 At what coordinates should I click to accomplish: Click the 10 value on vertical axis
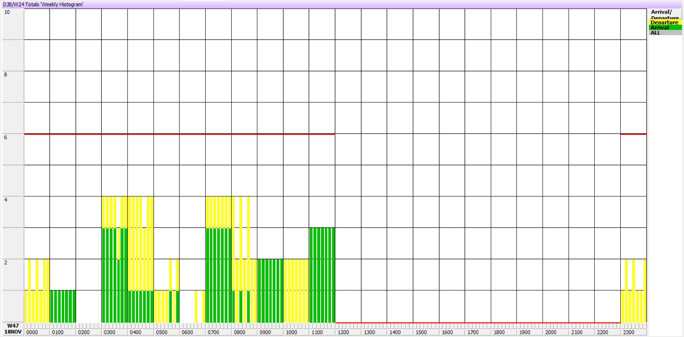(x=7, y=12)
